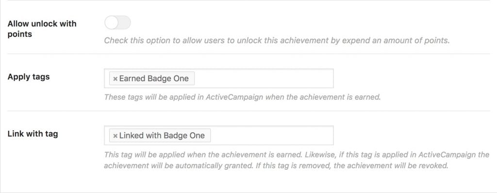Open tag suggestions in Apply tags box
The image size is (497, 193).
coord(263,78)
